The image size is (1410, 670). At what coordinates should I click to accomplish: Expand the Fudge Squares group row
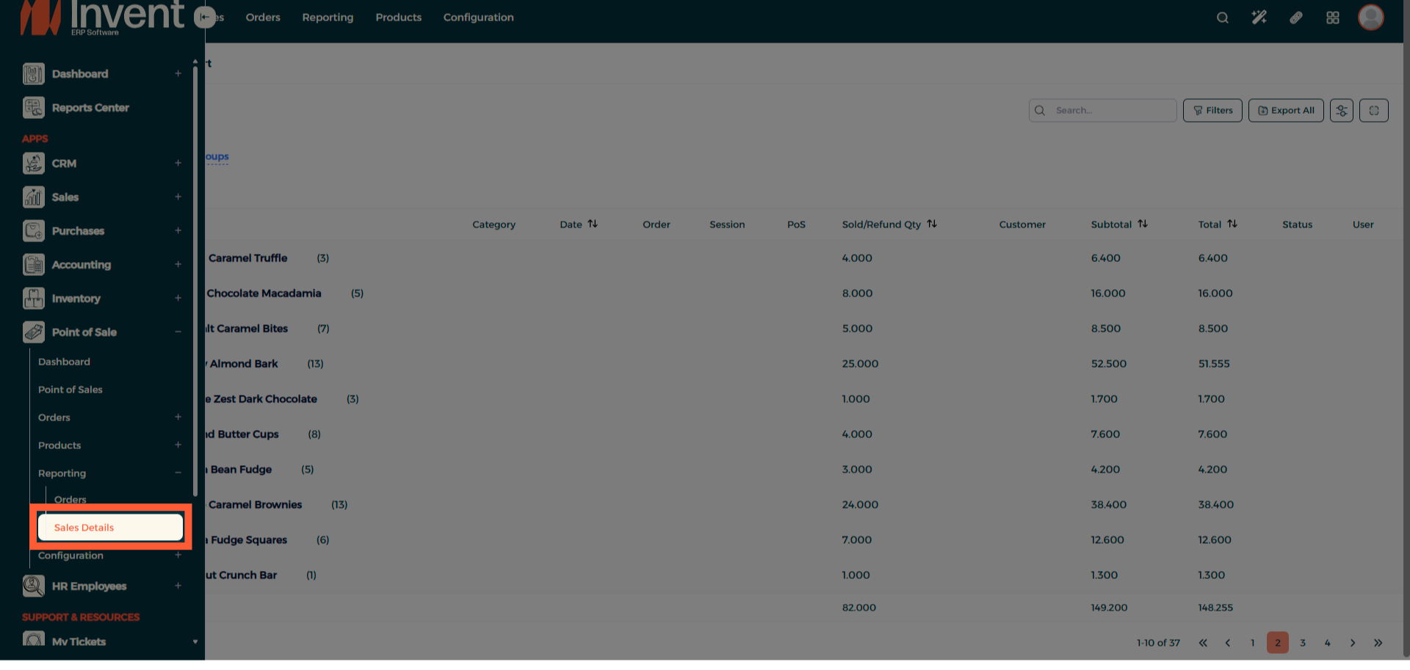tap(804, 540)
